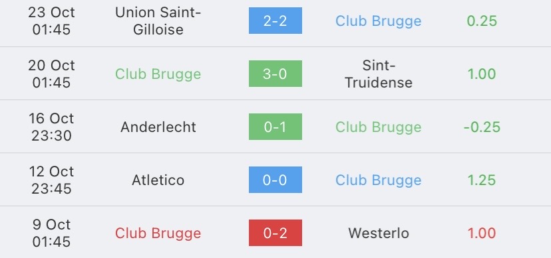551x258 pixels.
Task: Select red Club Brugge on 9 Oct
Action: [158, 233]
